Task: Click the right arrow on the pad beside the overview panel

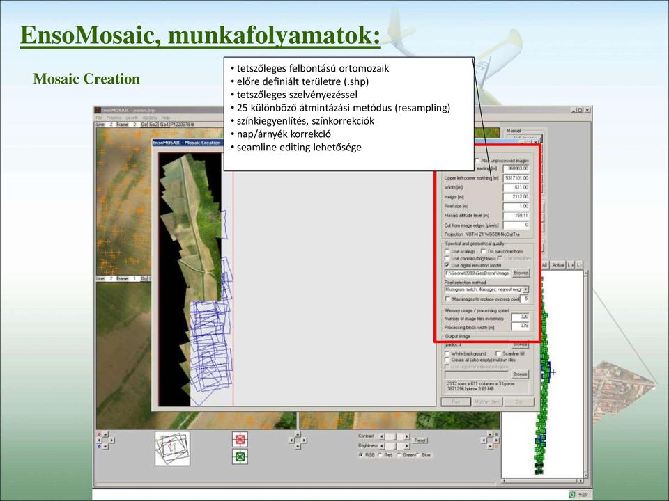Action: click(x=495, y=440)
